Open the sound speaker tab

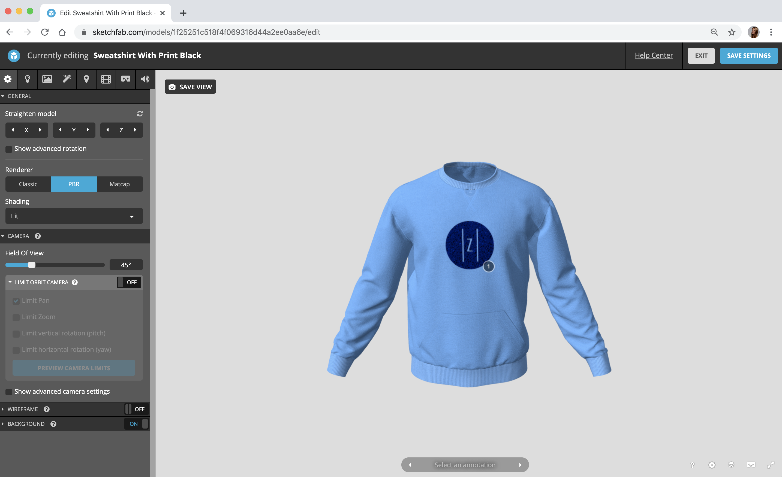[145, 79]
